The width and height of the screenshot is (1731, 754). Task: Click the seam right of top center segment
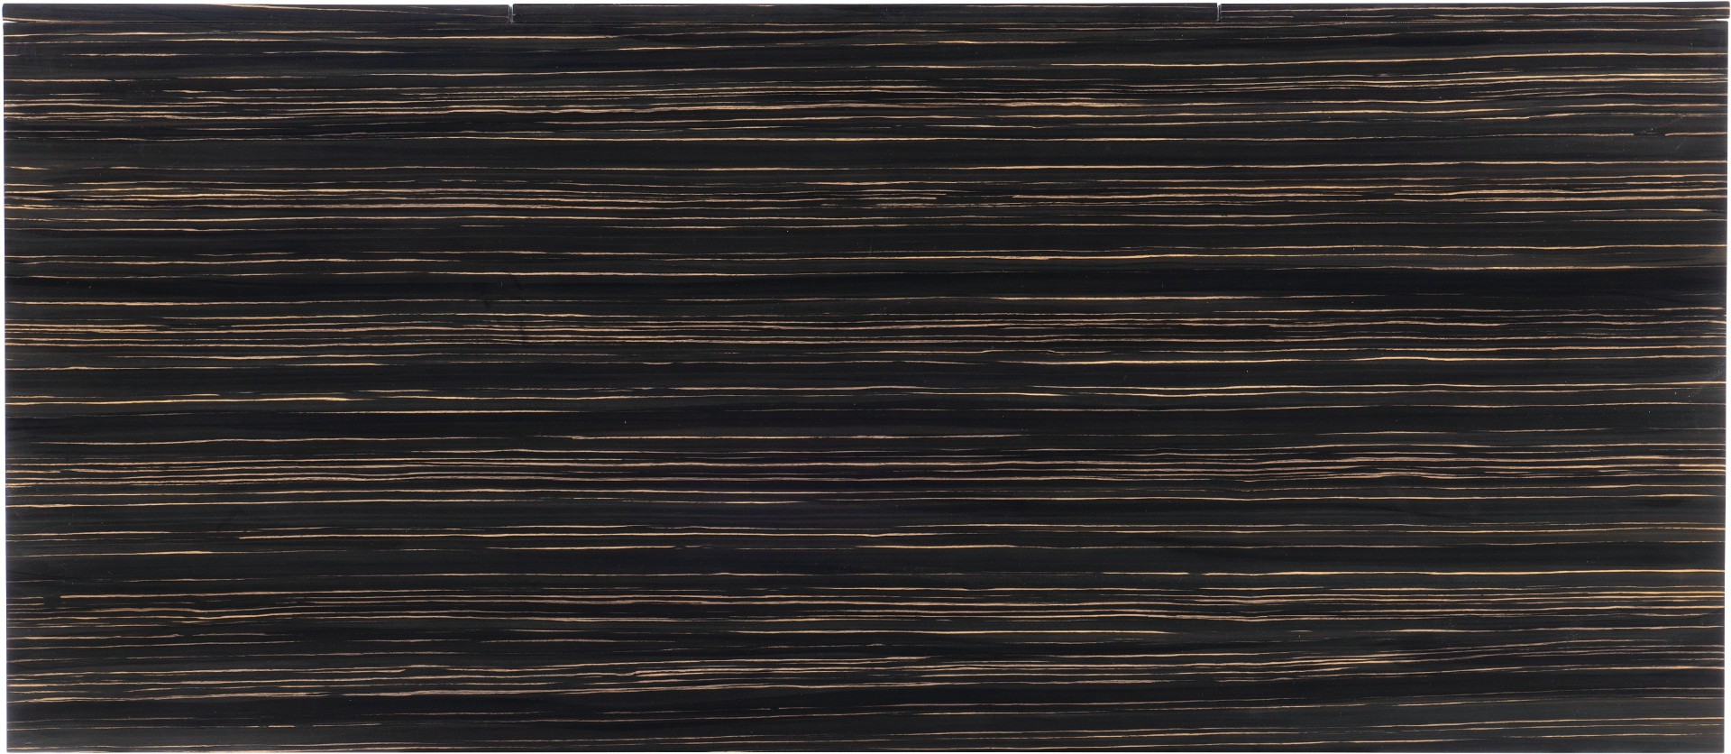pyautogui.click(x=1220, y=11)
